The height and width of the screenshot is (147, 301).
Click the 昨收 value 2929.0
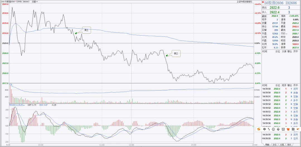click(x=295, y=37)
